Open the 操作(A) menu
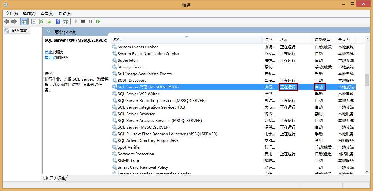The image size is (373, 191). [29, 13]
